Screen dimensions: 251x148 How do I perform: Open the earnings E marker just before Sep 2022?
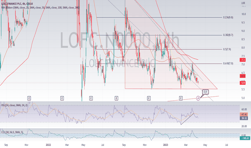[x=116, y=98]
